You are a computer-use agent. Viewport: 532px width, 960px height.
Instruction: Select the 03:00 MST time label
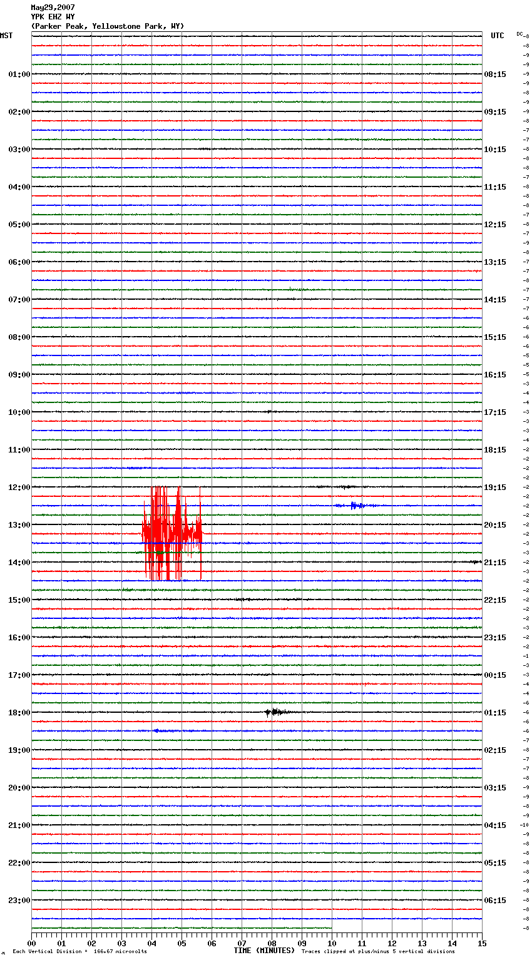(19, 150)
